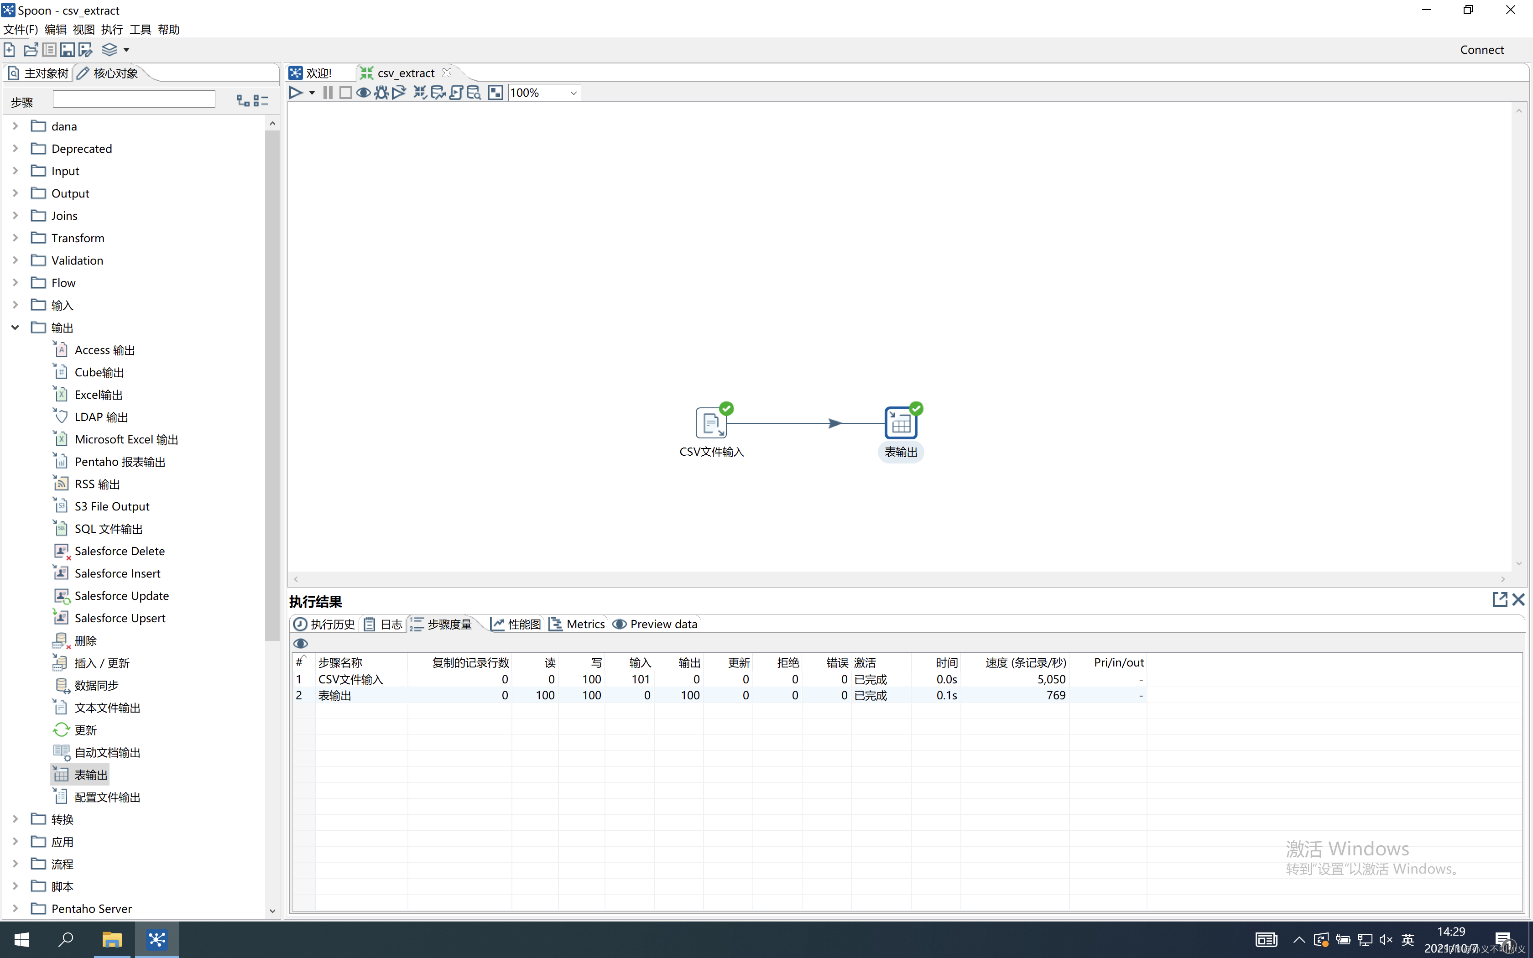Image resolution: width=1533 pixels, height=958 pixels.
Task: Click the CSV文件输入 step icon on canvas
Action: tap(710, 423)
